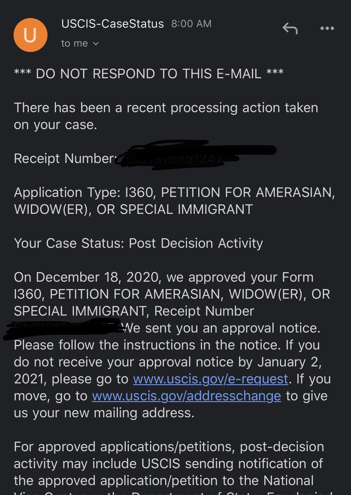Image resolution: width=351 pixels, height=495 pixels.
Task: Select the DO NOT RESPOND TO THIS E-MAIL line
Action: coord(149,74)
